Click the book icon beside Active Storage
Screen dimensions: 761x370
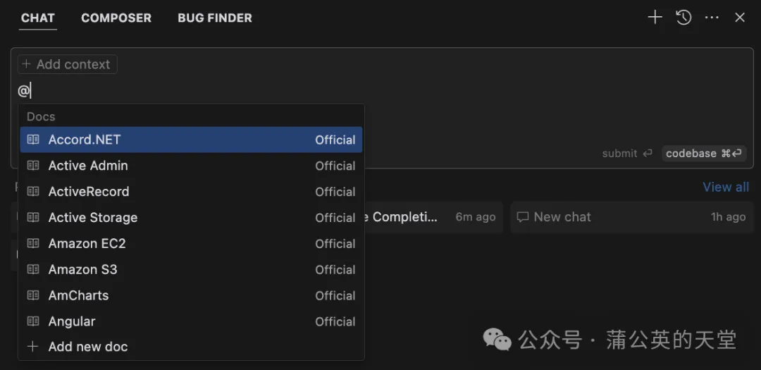[x=33, y=218]
